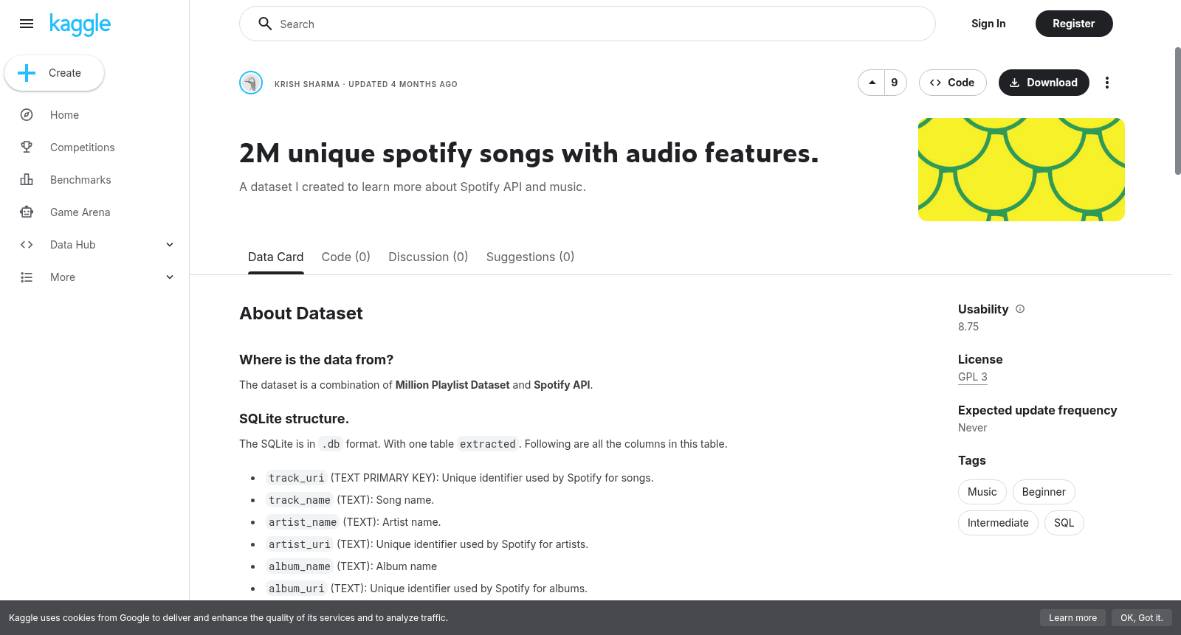
Task: Download the dataset
Action: pyautogui.click(x=1044, y=83)
